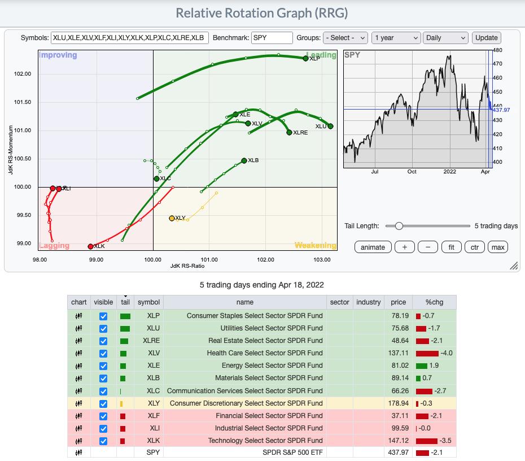Uncheck visibility for XLI

[x=103, y=428]
